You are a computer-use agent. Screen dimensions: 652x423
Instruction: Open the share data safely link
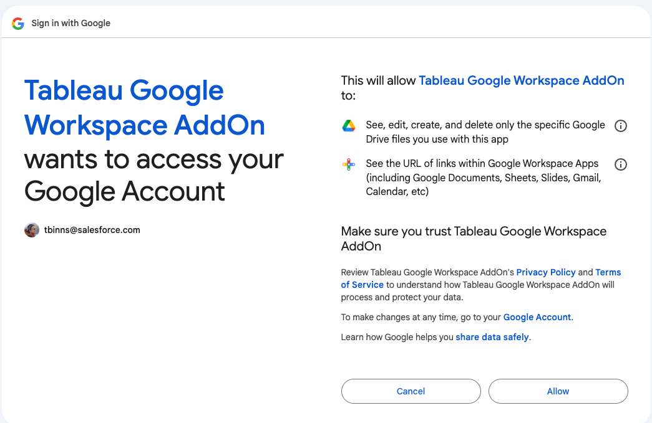492,337
